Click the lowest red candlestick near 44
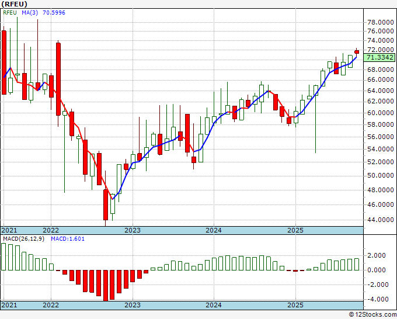397x319 pixels. pos(106,204)
